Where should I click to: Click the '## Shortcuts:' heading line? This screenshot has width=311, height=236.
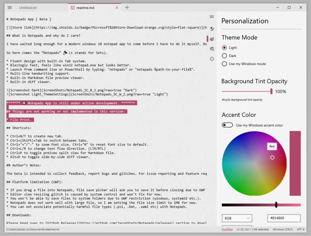(19, 128)
